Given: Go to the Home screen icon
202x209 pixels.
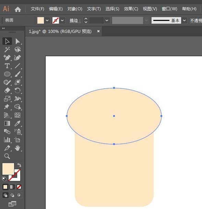Looking at the screenshot, I should click(x=18, y=9).
